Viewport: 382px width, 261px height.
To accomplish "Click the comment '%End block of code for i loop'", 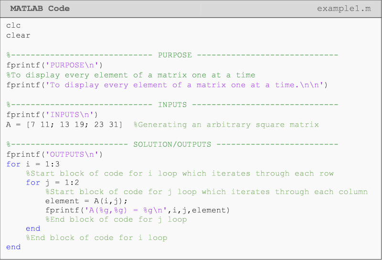I will tap(97, 238).
